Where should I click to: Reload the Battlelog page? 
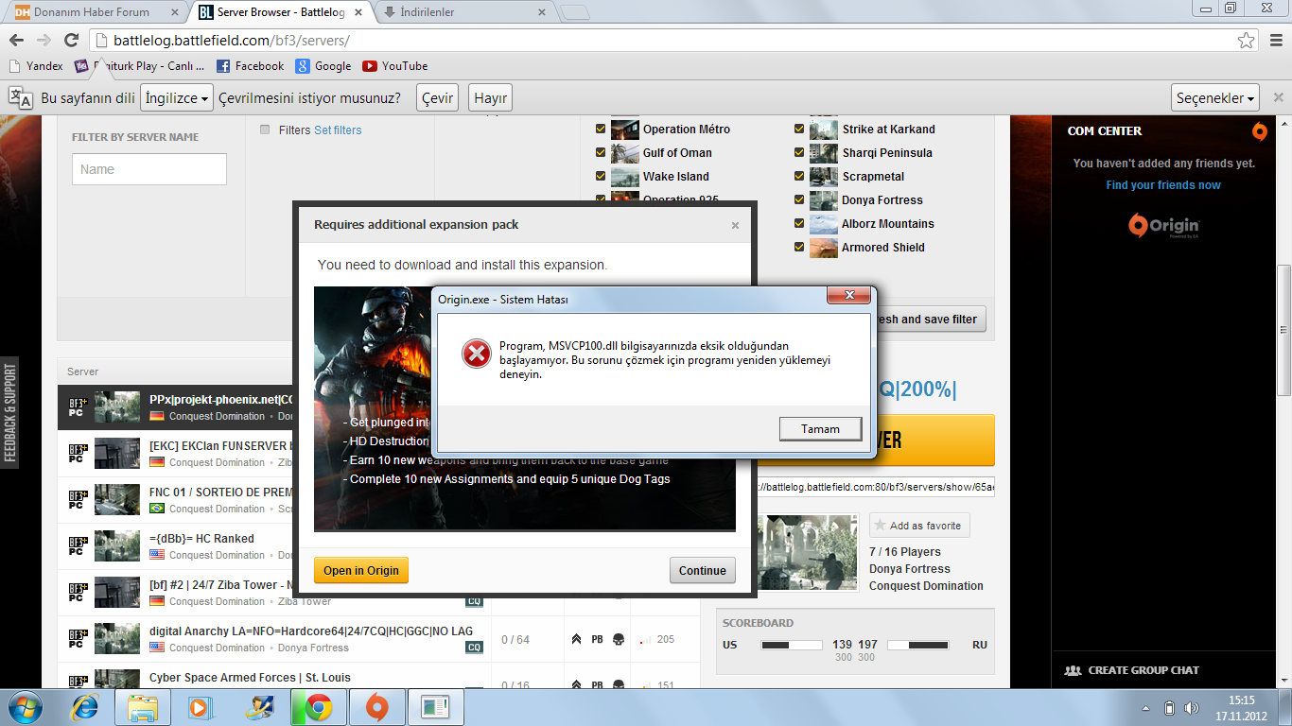click(71, 41)
